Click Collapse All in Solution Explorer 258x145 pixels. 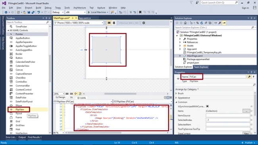click(206, 23)
